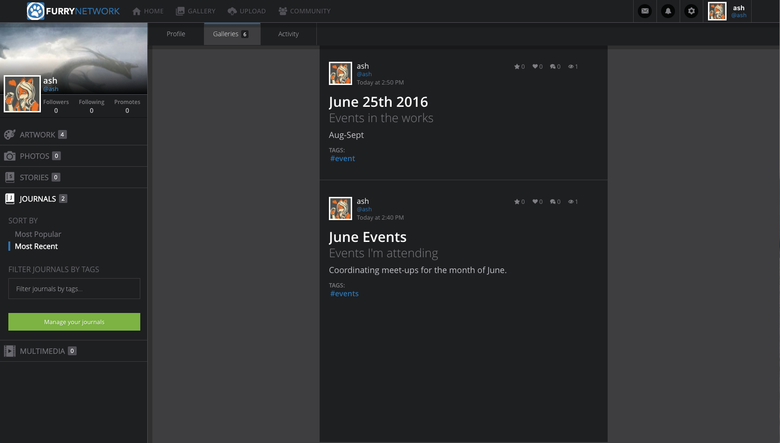Screen dimensions: 780x443
Task: Select Most Recent sort option
Action: [36, 247]
